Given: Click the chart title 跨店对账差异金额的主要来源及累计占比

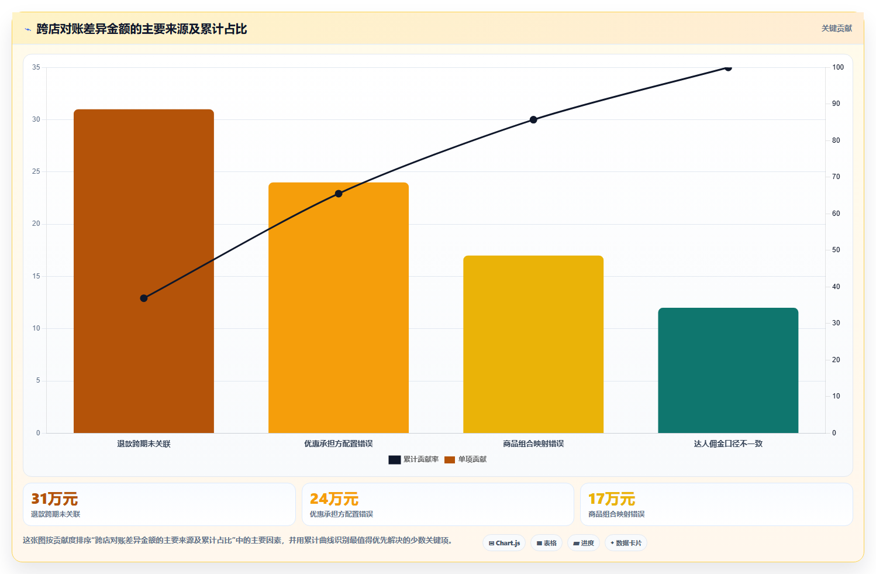Looking at the screenshot, I should (142, 29).
